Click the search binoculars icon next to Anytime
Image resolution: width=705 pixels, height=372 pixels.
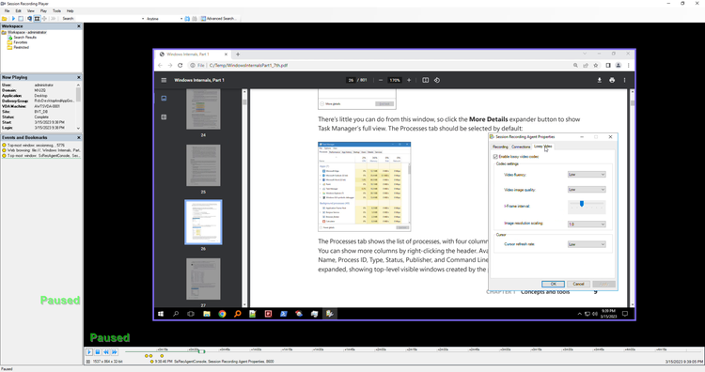[x=187, y=19]
